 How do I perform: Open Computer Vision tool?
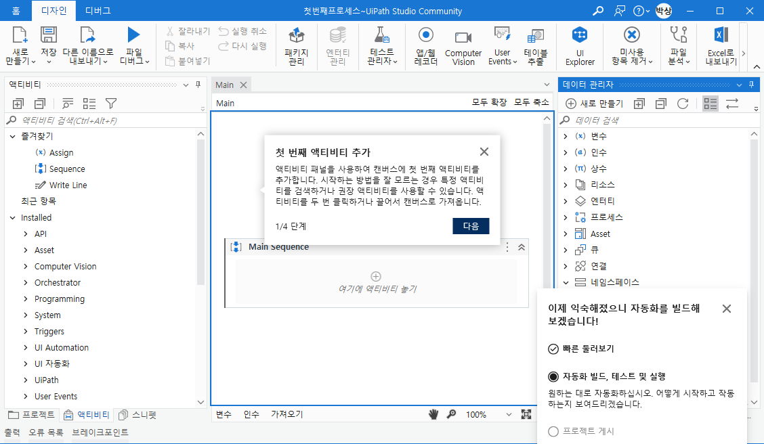pos(463,47)
